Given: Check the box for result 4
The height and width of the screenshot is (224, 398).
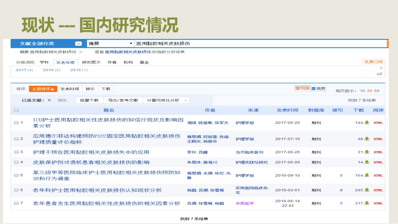Looking at the screenshot, I should [16, 162].
